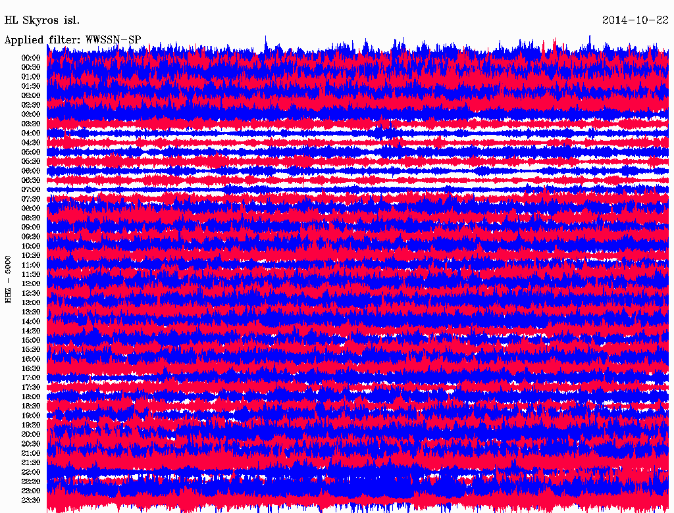The width and height of the screenshot is (674, 513).
Task: Select the 23:30 time label
Action: 30,501
